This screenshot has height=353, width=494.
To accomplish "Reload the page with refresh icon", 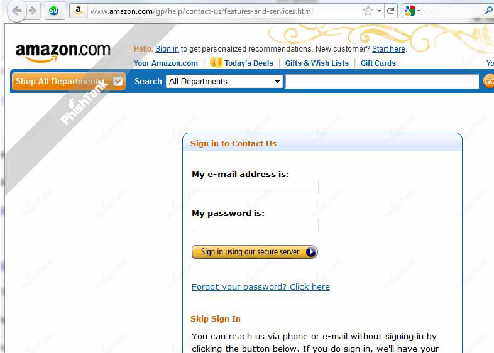I will pos(391,11).
